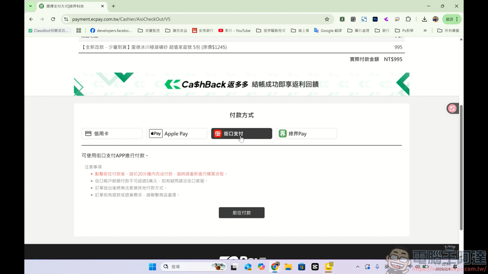The height and width of the screenshot is (274, 488).
Task: Click the Chrome profile avatar
Action: pyautogui.click(x=435, y=19)
